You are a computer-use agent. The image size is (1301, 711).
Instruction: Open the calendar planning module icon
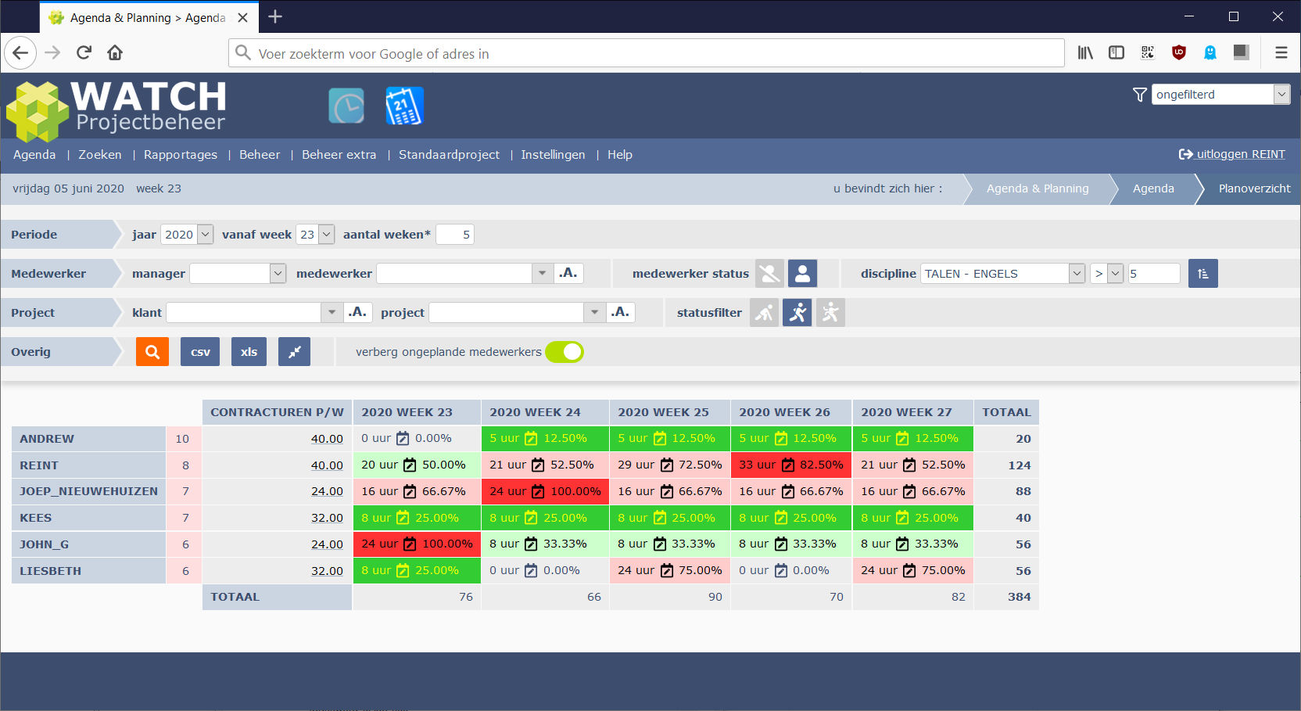404,106
